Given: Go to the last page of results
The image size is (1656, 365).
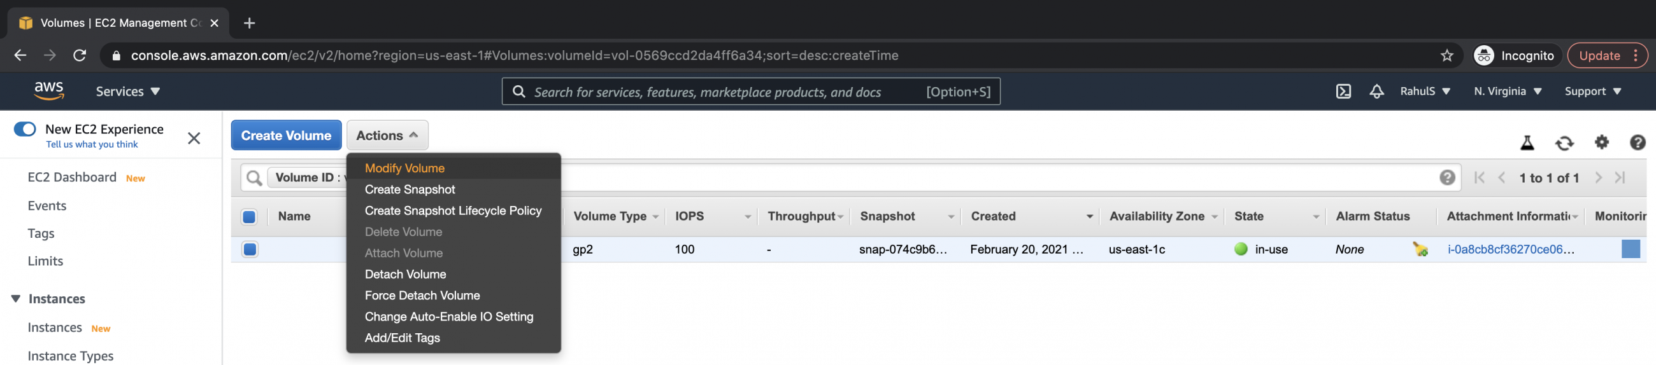Looking at the screenshot, I should [1620, 177].
